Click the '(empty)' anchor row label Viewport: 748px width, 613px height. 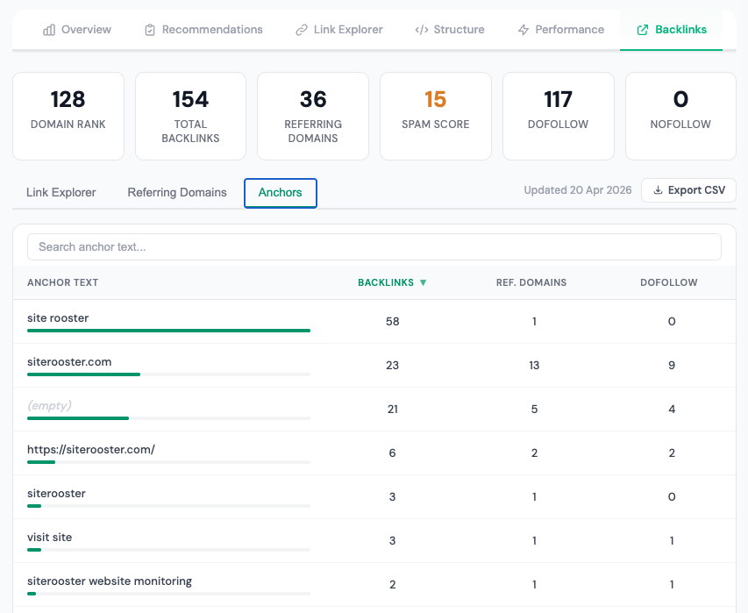[x=49, y=405]
